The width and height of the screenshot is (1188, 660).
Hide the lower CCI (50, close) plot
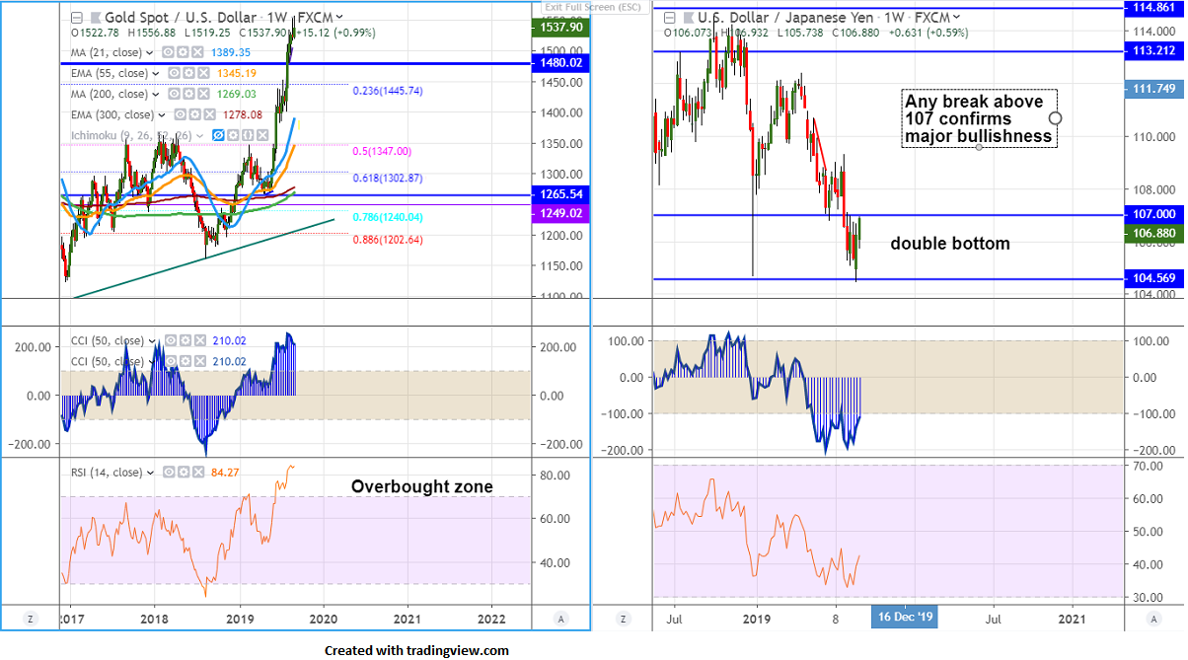point(171,361)
